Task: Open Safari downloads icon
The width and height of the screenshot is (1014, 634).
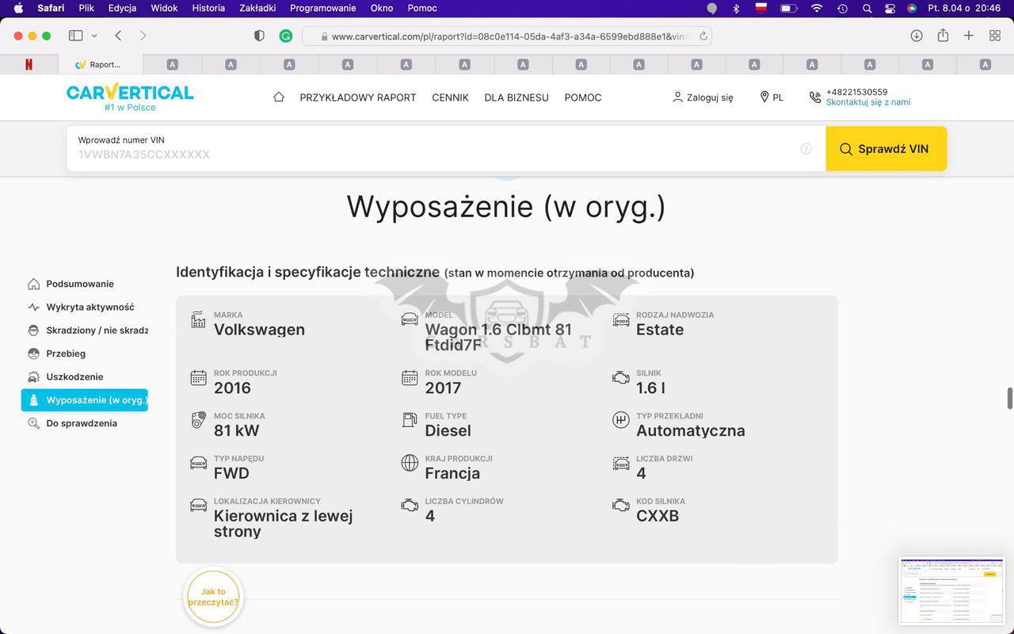Action: coord(917,36)
